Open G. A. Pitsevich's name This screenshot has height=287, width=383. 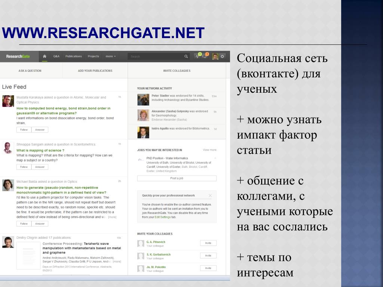point(156,242)
